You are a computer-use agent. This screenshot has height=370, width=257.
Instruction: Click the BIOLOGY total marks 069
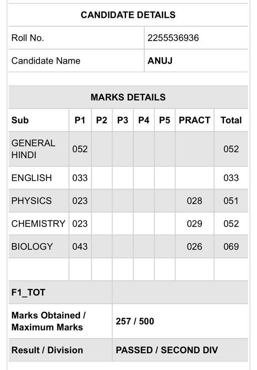click(231, 247)
